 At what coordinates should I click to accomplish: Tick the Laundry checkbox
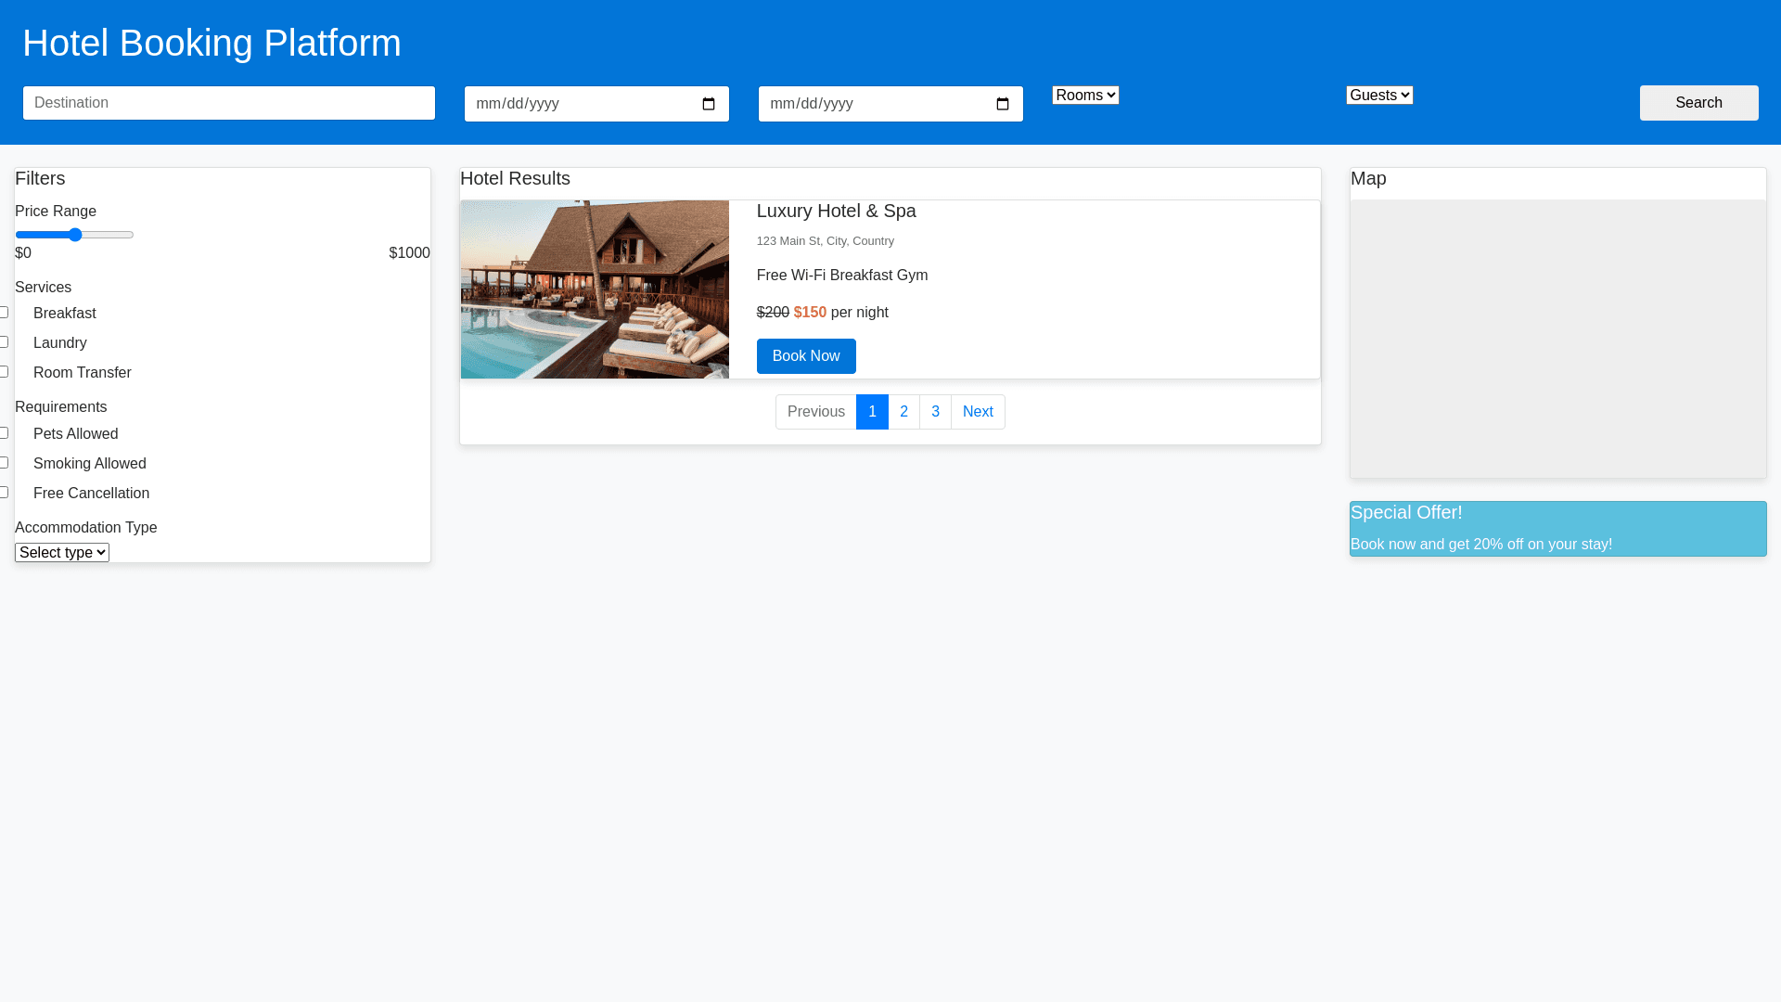point(5,342)
